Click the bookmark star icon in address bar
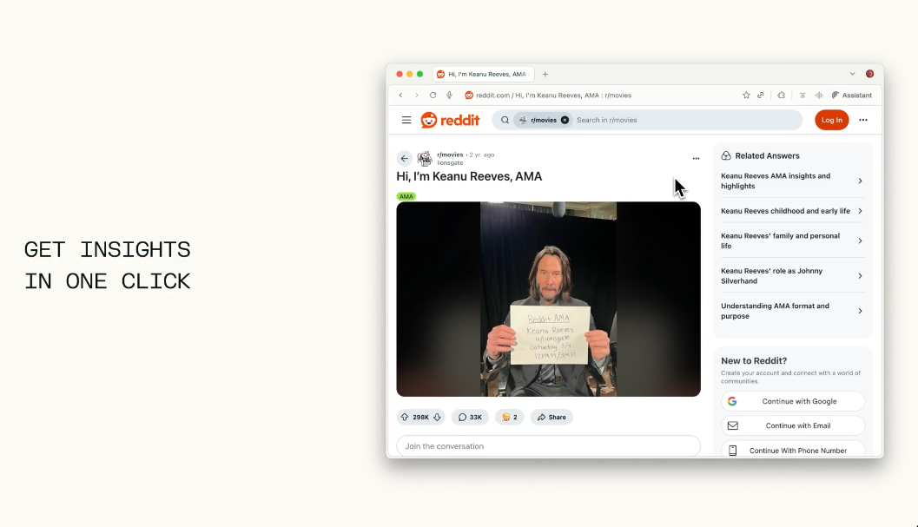This screenshot has height=527, width=918. [746, 95]
